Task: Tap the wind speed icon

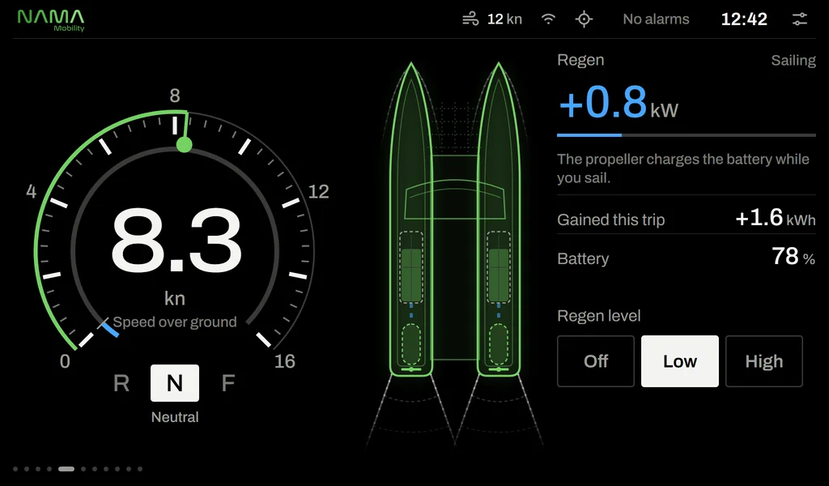Action: (470, 19)
